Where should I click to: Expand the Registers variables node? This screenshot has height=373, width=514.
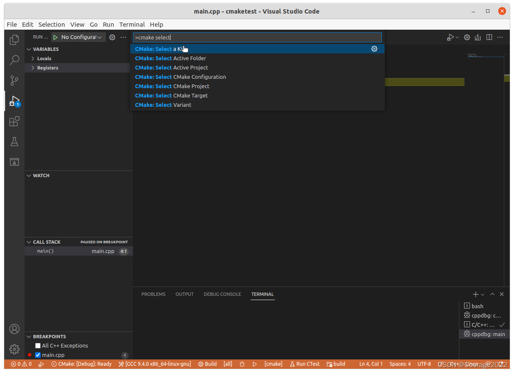point(79,68)
